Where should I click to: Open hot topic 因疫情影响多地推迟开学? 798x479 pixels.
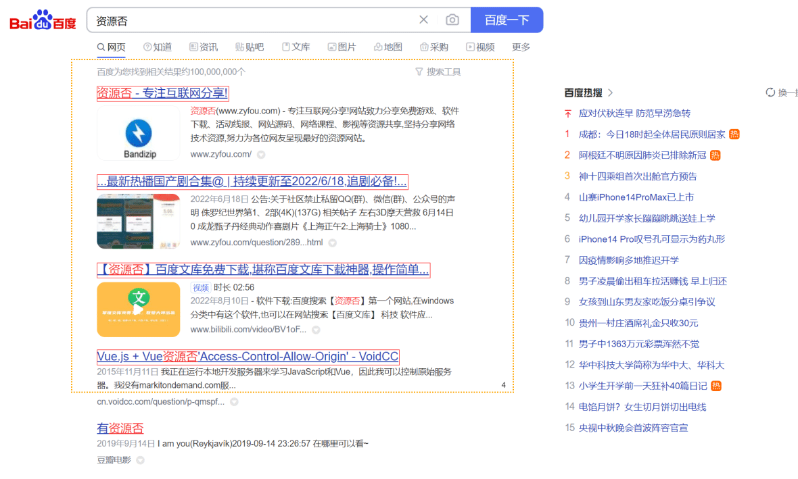point(628,260)
